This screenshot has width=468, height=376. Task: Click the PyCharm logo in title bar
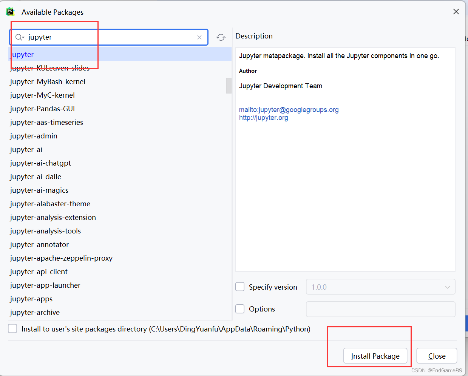10,12
